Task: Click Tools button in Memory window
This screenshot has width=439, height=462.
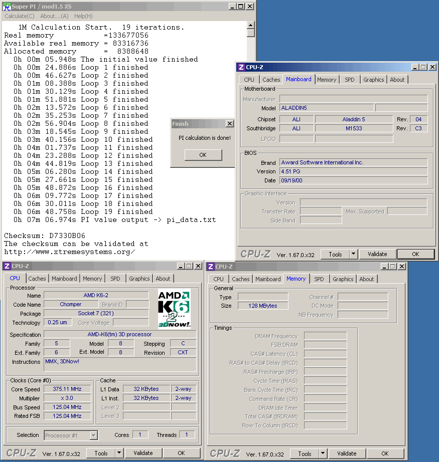Action: tap(305, 454)
